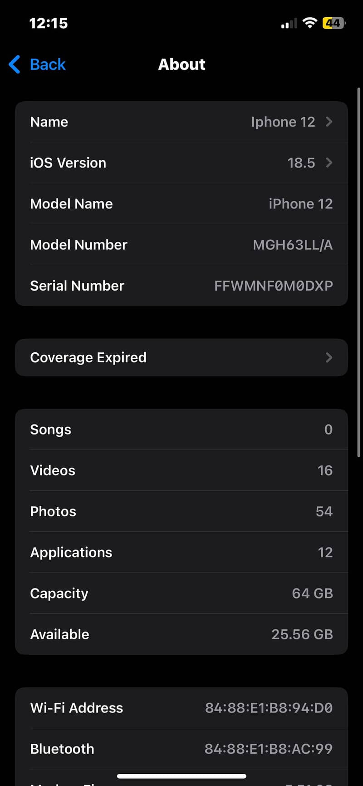Viewport: 363px width, 786px height.
Task: Tap the iOS Version 18.5 value
Action: point(301,163)
